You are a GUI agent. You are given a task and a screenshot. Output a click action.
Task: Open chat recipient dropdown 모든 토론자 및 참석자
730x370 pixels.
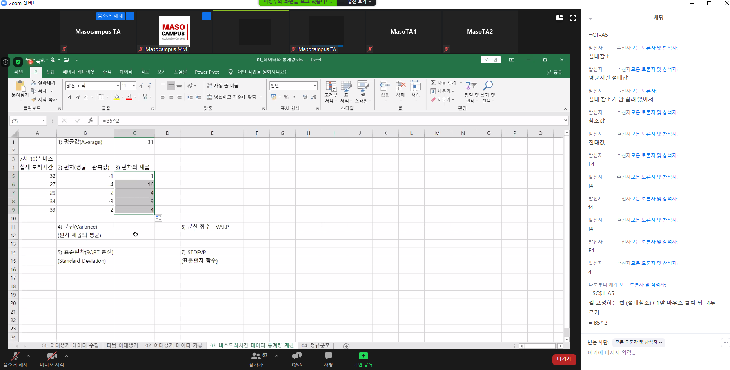tap(639, 342)
